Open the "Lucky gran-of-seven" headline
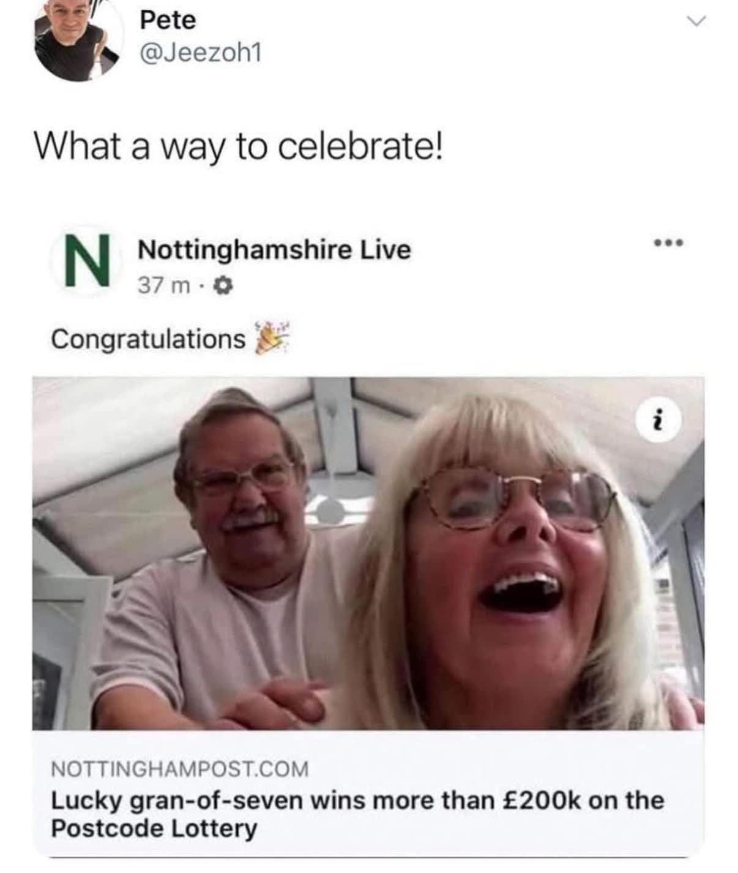This screenshot has height=873, width=738. (357, 814)
